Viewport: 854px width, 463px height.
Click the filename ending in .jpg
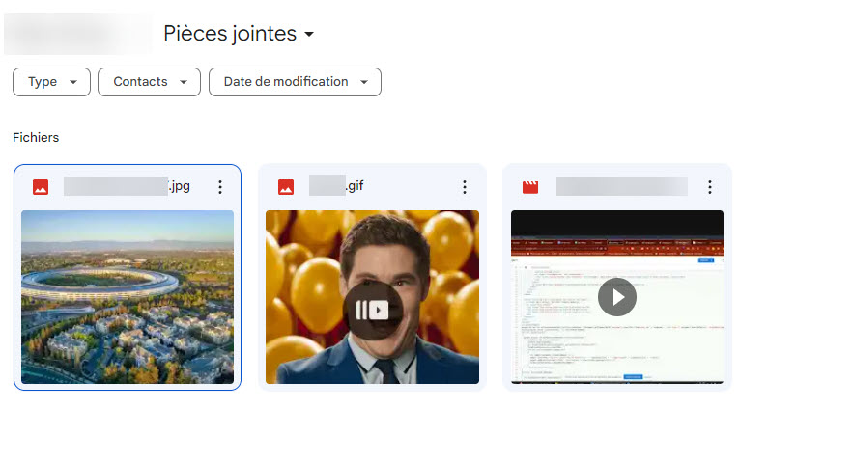tap(127, 187)
